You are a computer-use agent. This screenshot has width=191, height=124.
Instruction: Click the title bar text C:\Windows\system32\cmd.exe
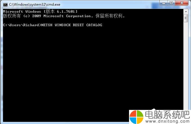35,5
